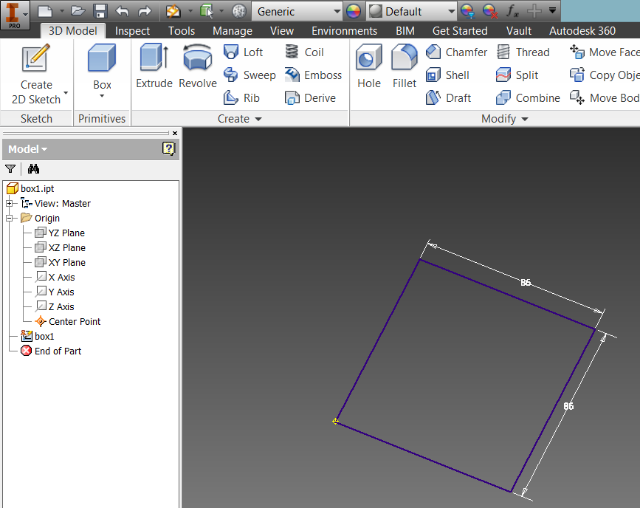Viewport: 640px width, 508px height.
Task: Click the yellow sketch origin point
Action: click(335, 421)
